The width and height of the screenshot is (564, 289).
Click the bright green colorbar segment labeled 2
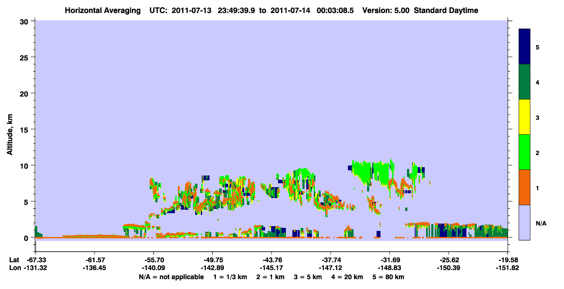pos(525,152)
